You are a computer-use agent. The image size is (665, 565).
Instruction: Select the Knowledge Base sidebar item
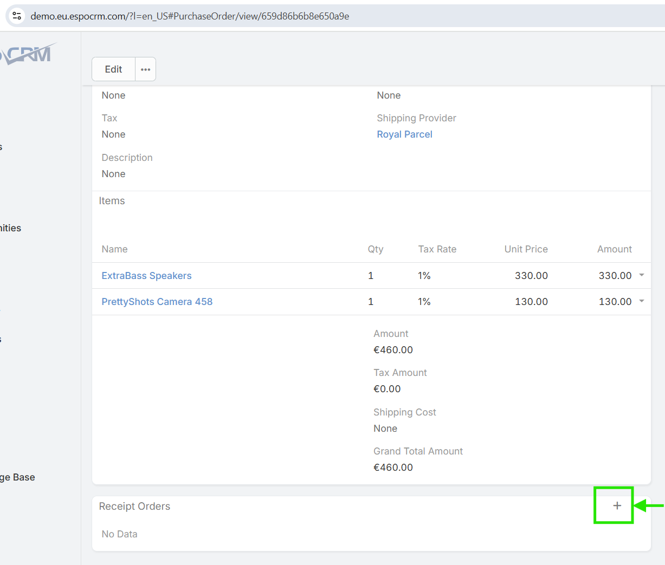(17, 477)
